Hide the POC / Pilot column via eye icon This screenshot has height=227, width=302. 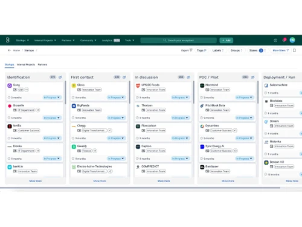253,77
